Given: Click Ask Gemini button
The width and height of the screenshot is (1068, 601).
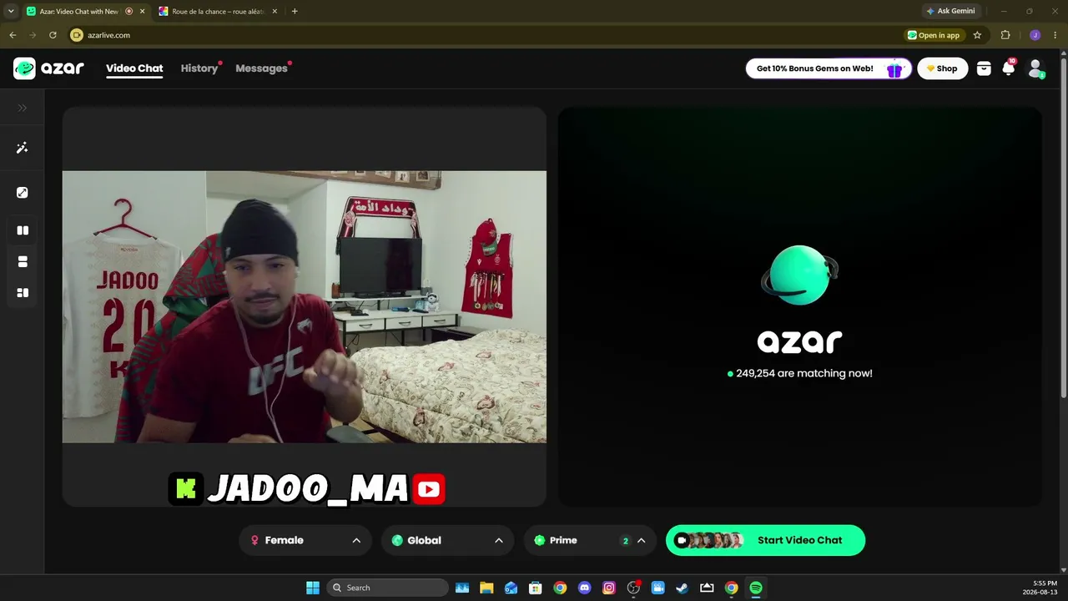Looking at the screenshot, I should pyautogui.click(x=950, y=11).
